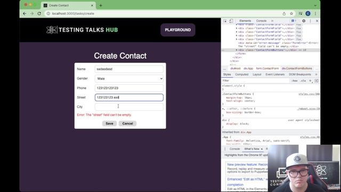341x192 pixels.
Task: Click the Phone input field
Action: tap(129, 88)
